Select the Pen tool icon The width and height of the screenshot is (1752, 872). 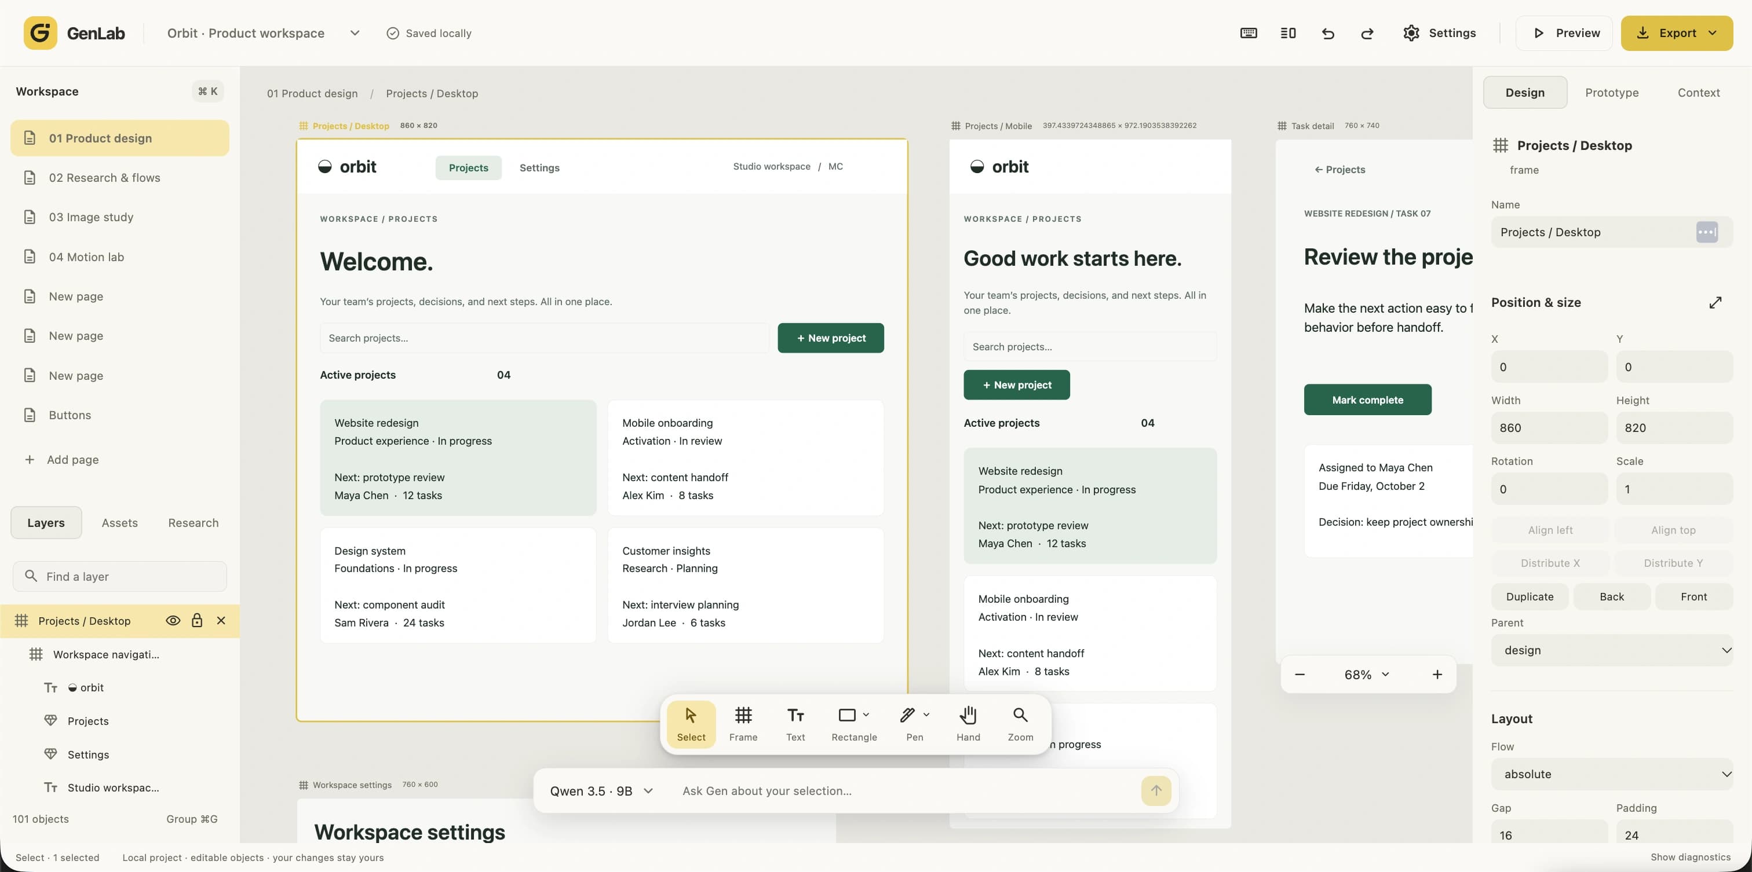tap(907, 715)
